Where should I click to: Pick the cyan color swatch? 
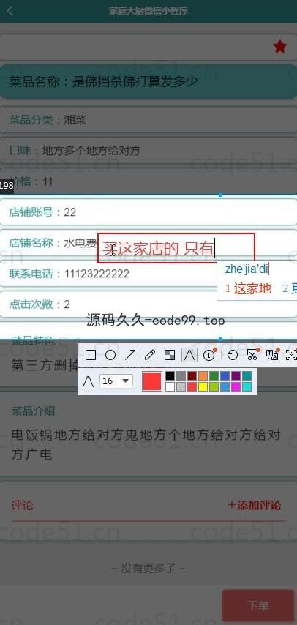(x=247, y=386)
